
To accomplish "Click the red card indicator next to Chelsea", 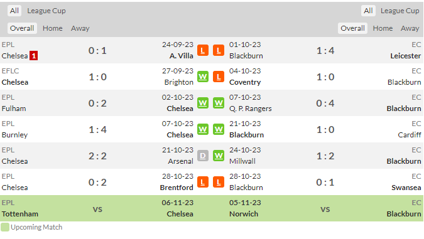I will click(x=33, y=56).
